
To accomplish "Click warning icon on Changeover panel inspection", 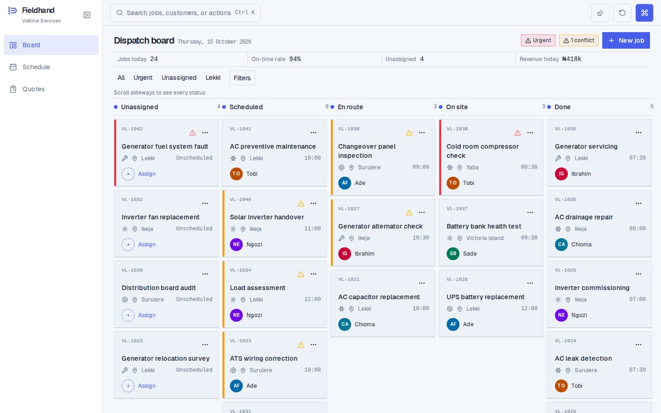I will point(409,133).
